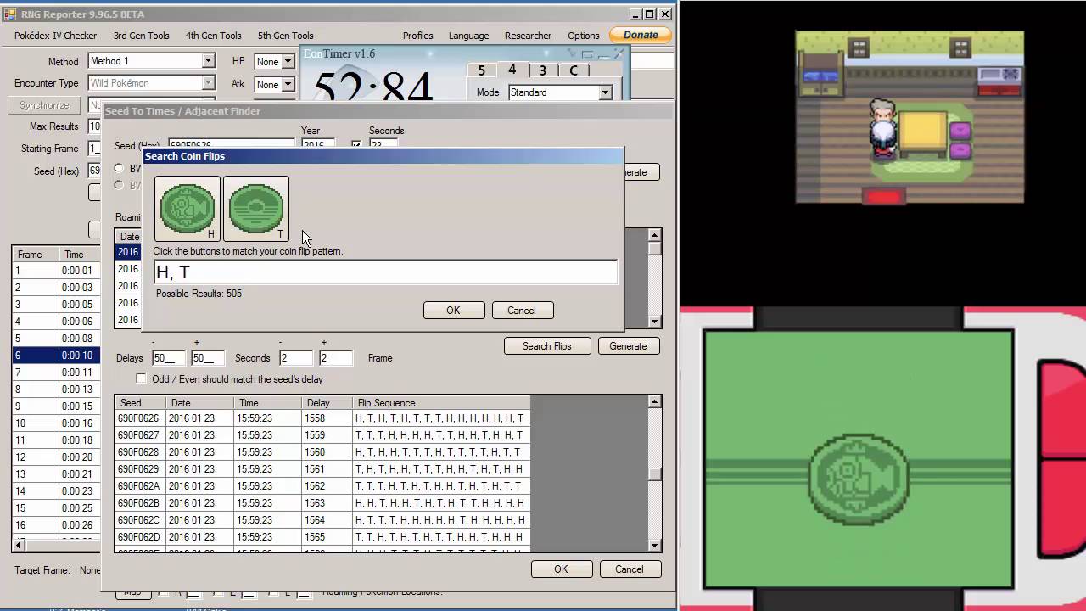Select seed row 690F062B
The image size is (1086, 611).
322,503
